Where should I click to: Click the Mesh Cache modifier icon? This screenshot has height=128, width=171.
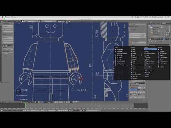click(x=116, y=51)
